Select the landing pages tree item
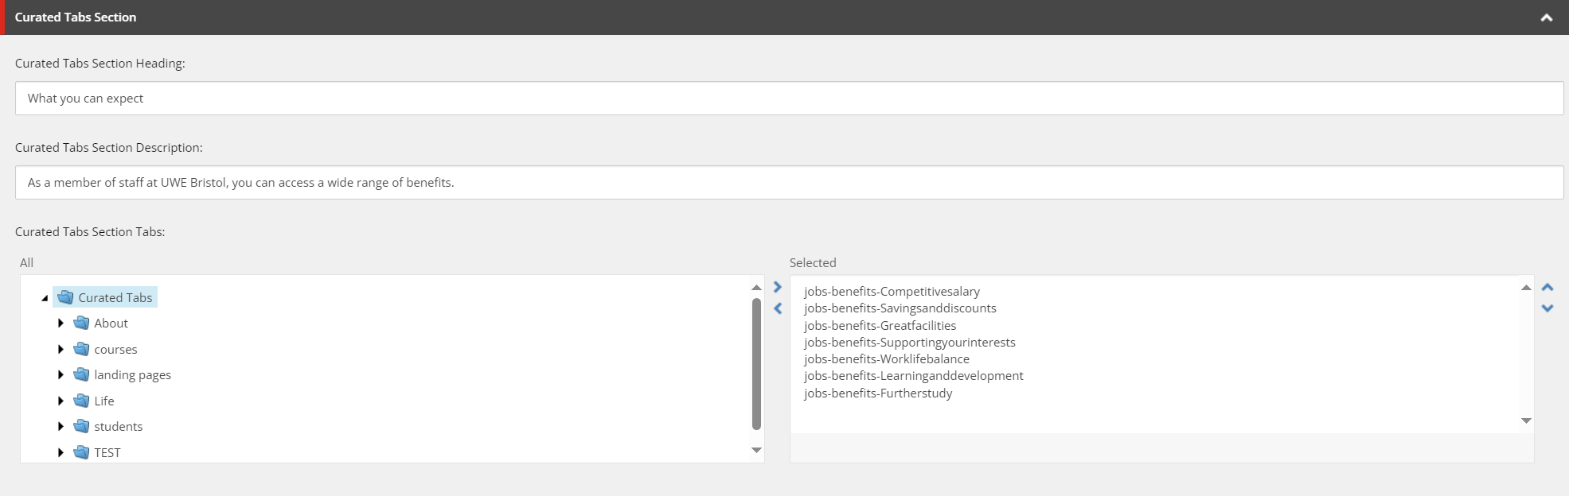 (x=132, y=375)
